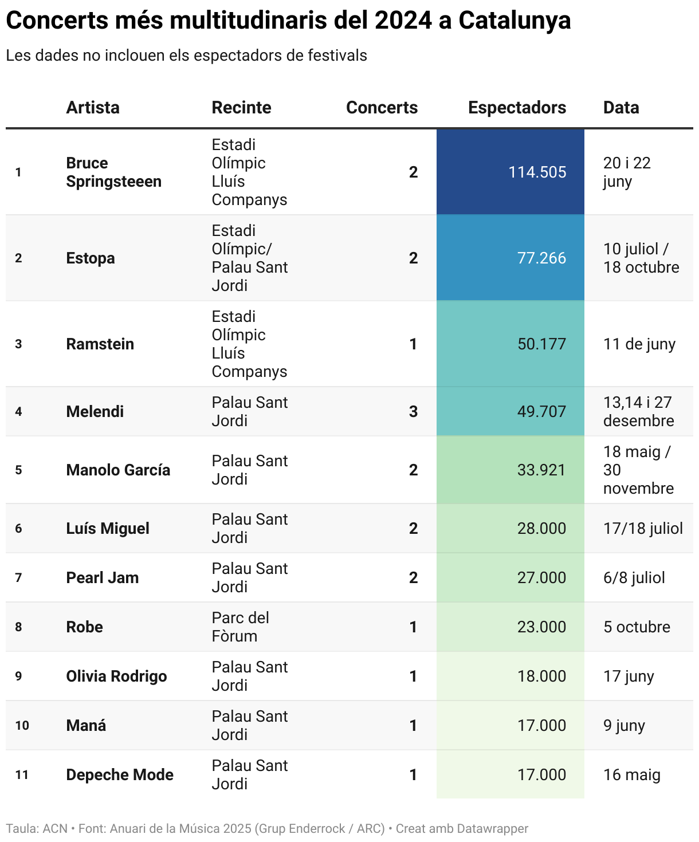The width and height of the screenshot is (699, 842).
Task: Select the Depeche Mode artist name
Action: (120, 774)
